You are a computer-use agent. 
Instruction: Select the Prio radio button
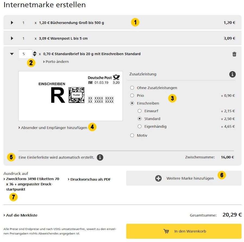(x=132, y=95)
